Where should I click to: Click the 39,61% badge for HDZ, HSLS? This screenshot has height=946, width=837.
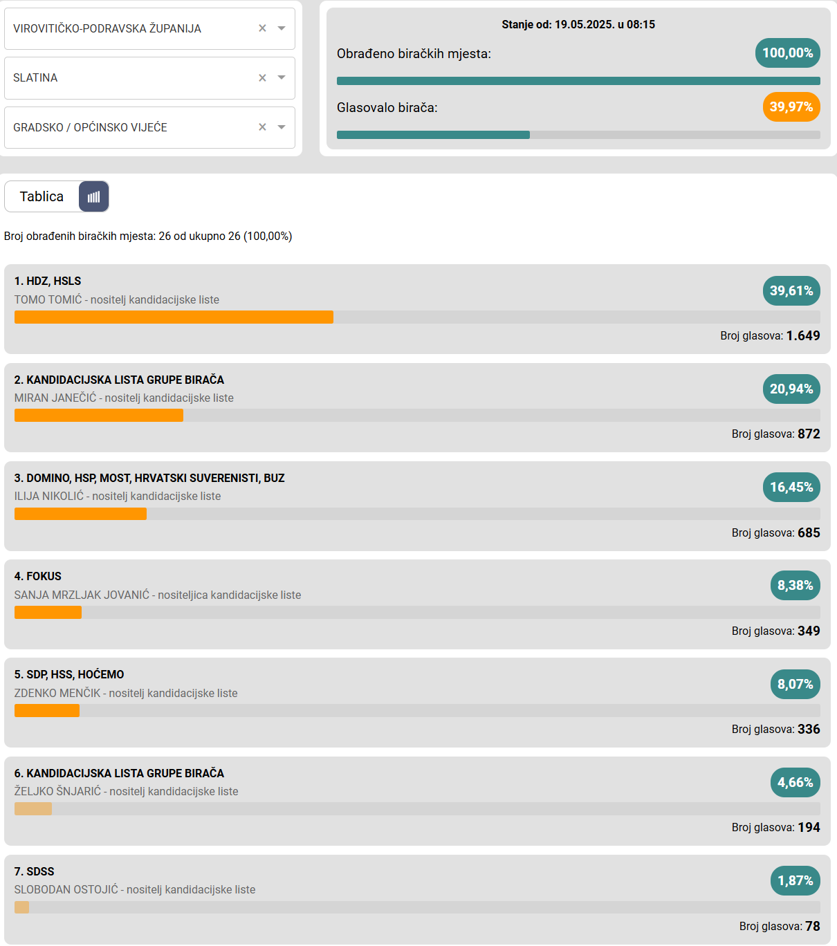pyautogui.click(x=791, y=291)
